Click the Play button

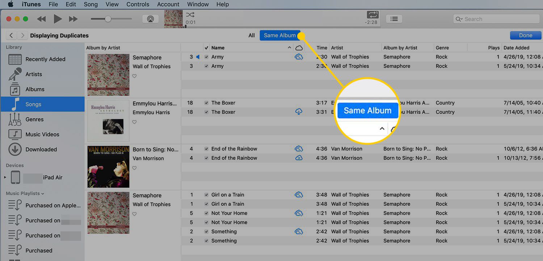[x=58, y=19]
